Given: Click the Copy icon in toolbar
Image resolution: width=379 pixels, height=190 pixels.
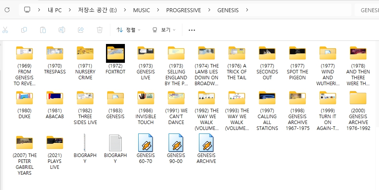Looking at the screenshot, I should tap(24, 30).
